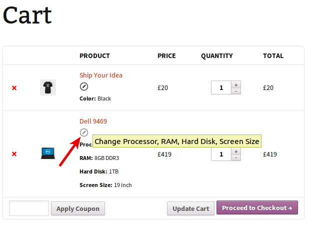The image size is (312, 228).
Task: Proceed to Checkout
Action: pyautogui.click(x=257, y=208)
